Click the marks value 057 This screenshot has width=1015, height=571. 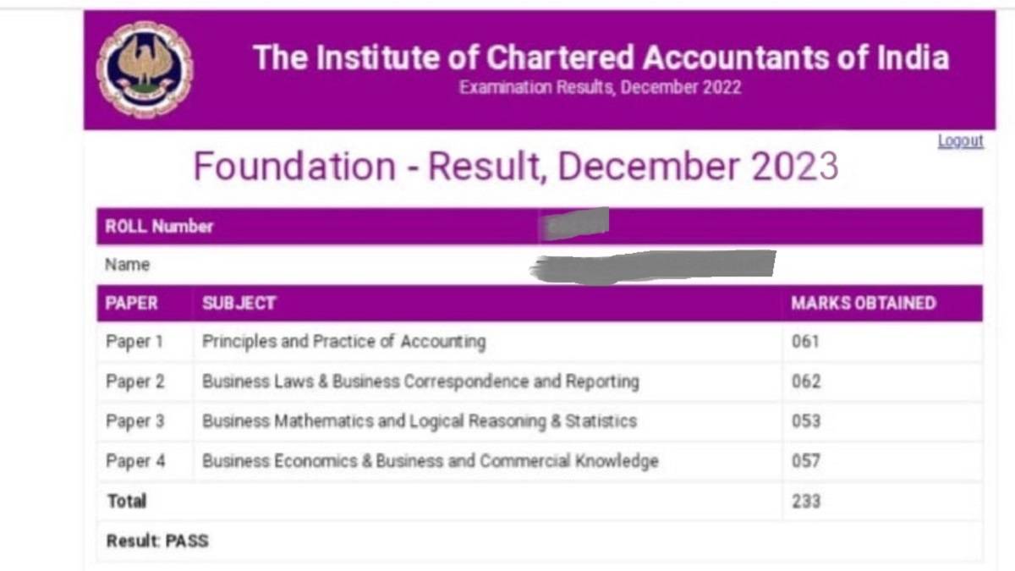click(x=807, y=461)
